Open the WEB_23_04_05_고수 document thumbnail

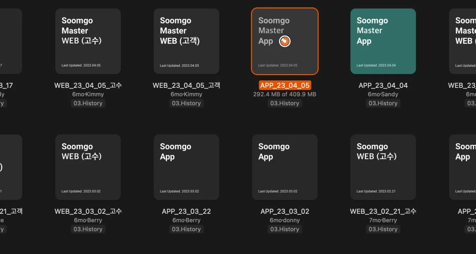click(x=88, y=41)
